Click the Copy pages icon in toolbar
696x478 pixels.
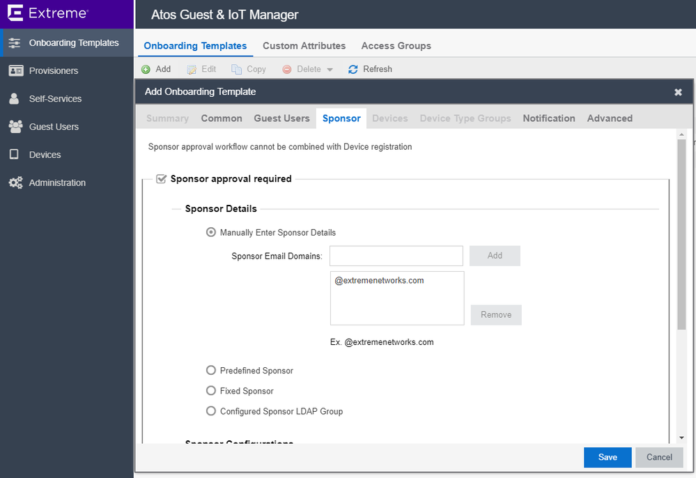click(237, 69)
